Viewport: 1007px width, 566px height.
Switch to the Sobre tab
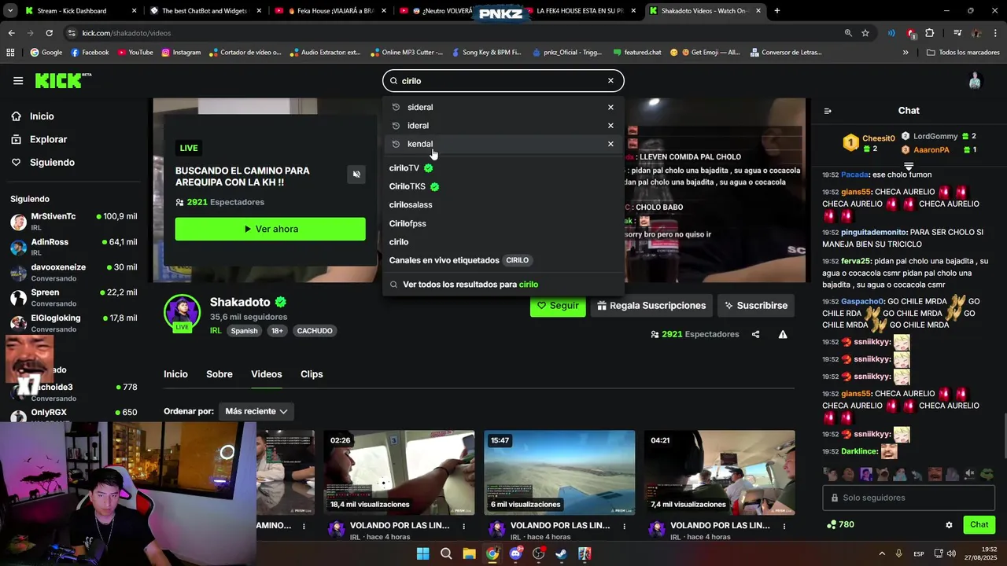[219, 374]
